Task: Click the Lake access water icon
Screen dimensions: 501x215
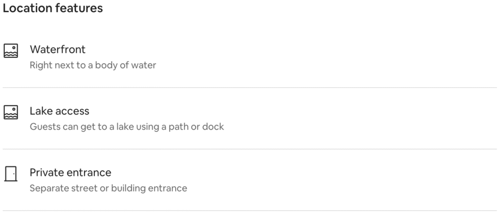Action: point(11,112)
